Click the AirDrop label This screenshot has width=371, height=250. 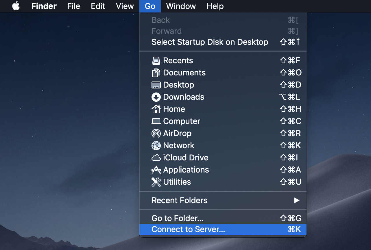(177, 133)
